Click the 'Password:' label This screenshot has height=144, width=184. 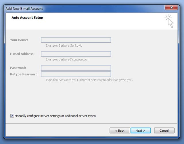(18, 68)
